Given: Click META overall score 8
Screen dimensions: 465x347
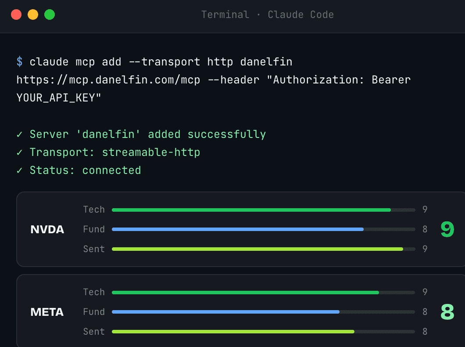Looking at the screenshot, I should (447, 312).
